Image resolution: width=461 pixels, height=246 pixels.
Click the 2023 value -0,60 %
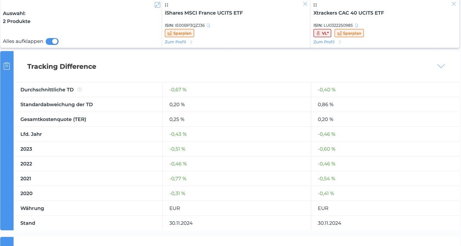[x=327, y=149]
